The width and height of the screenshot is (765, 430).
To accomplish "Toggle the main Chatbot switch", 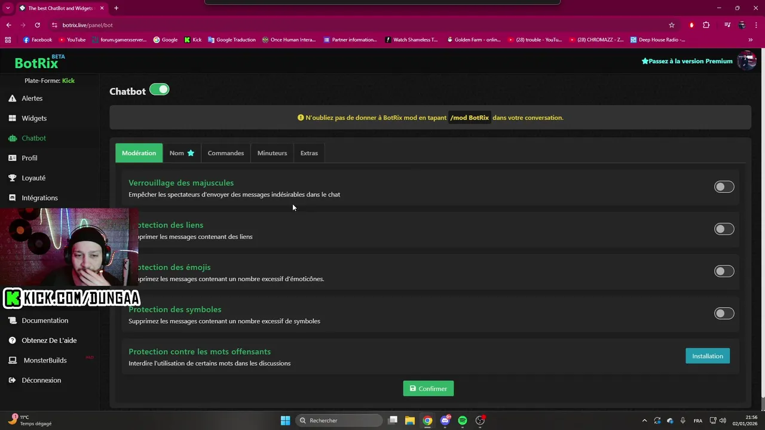I will click(160, 90).
